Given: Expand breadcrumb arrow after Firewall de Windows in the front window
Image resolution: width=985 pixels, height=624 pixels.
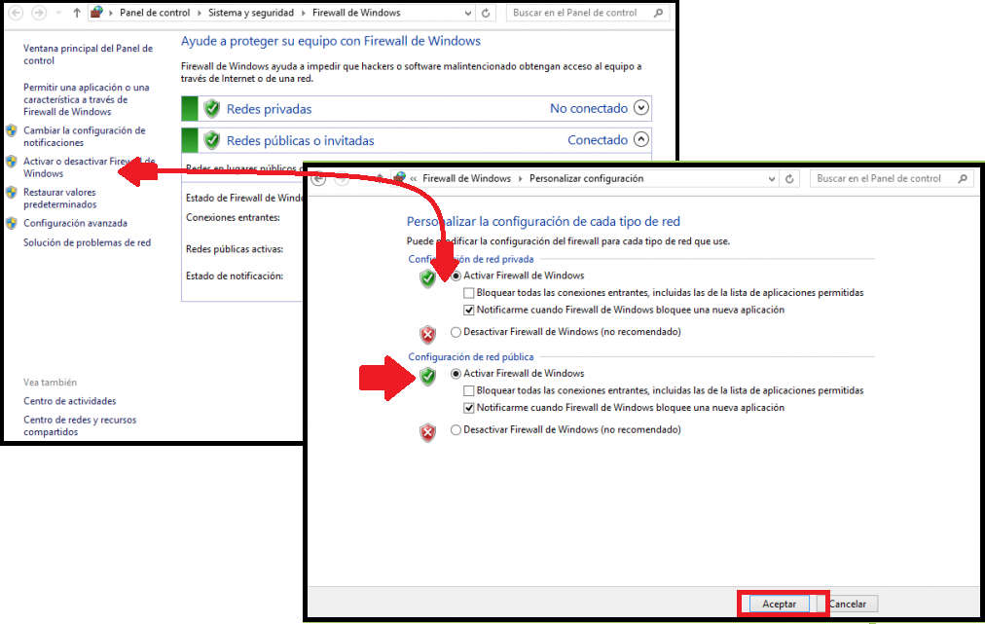Looking at the screenshot, I should (x=520, y=179).
